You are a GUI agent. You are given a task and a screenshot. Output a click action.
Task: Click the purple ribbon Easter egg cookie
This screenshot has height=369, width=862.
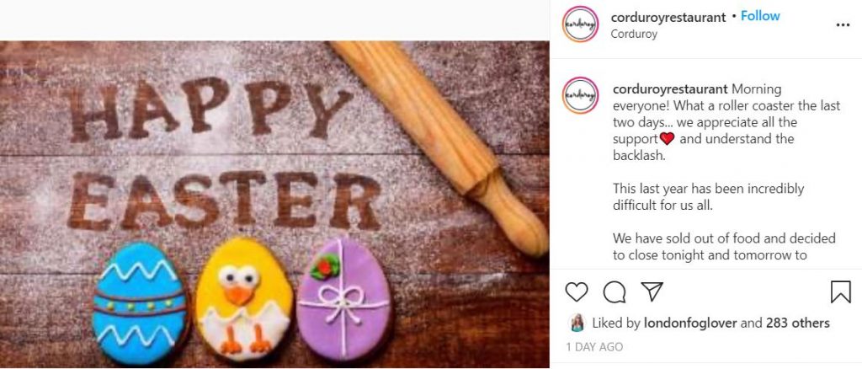pos(343,302)
